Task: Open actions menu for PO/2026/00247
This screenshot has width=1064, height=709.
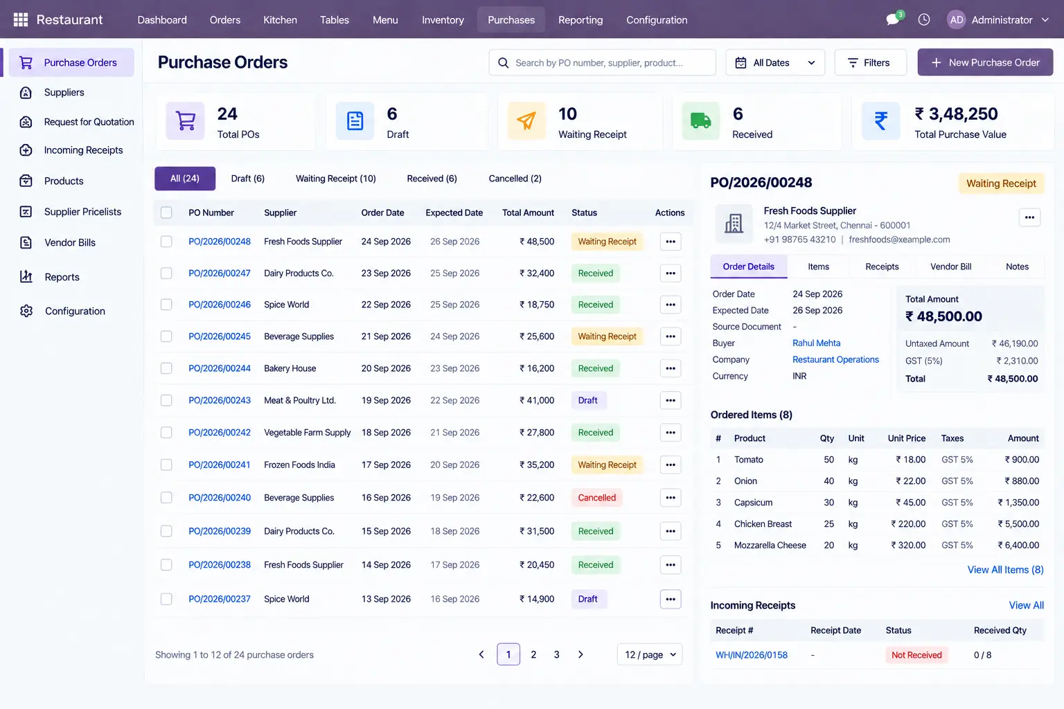Action: tap(671, 273)
